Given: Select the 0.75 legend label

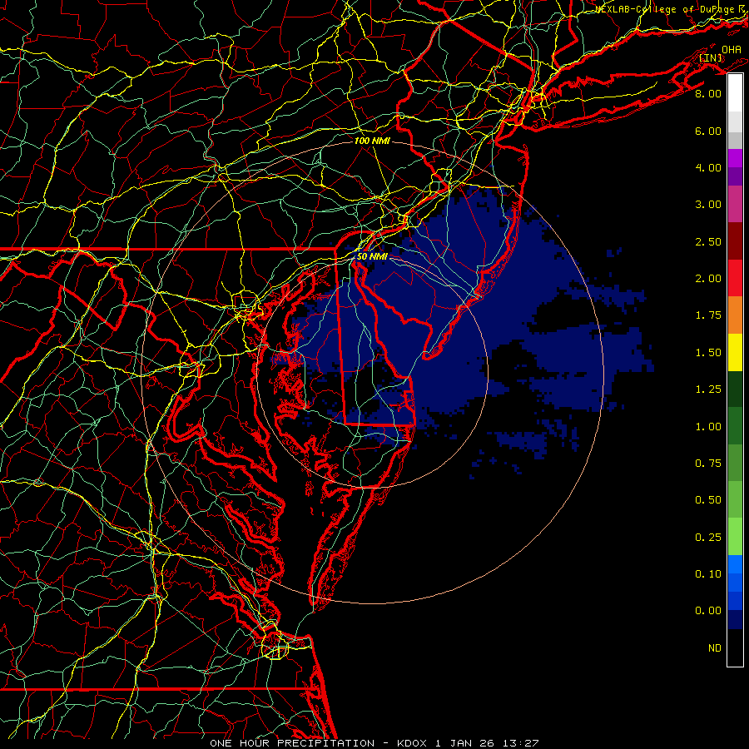Looking at the screenshot, I should [708, 464].
